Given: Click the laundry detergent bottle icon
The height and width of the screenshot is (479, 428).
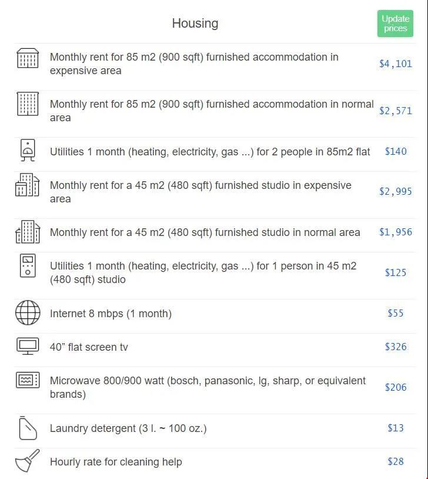Looking at the screenshot, I should coord(28,428).
